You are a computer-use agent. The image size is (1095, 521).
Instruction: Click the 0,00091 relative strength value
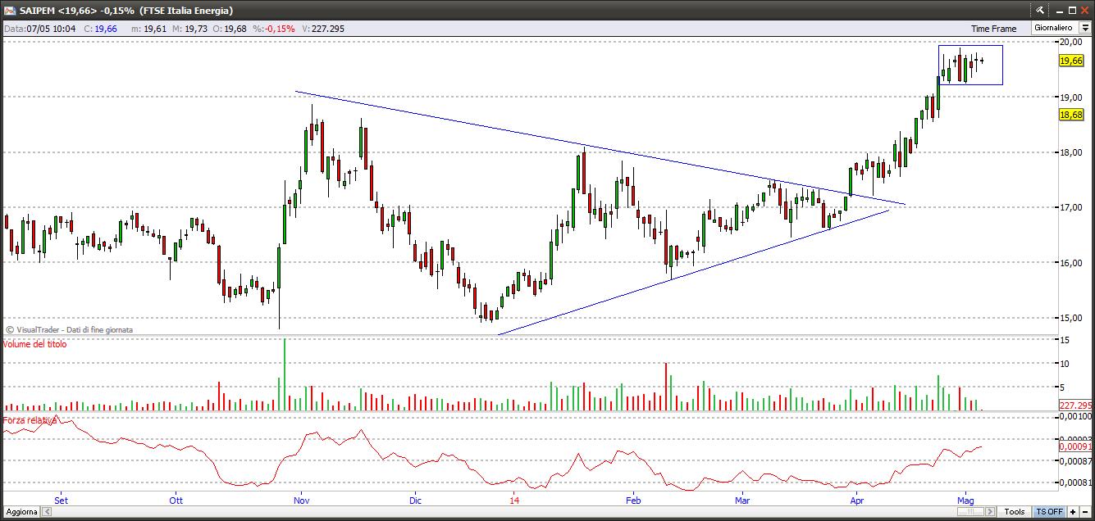pos(1075,446)
